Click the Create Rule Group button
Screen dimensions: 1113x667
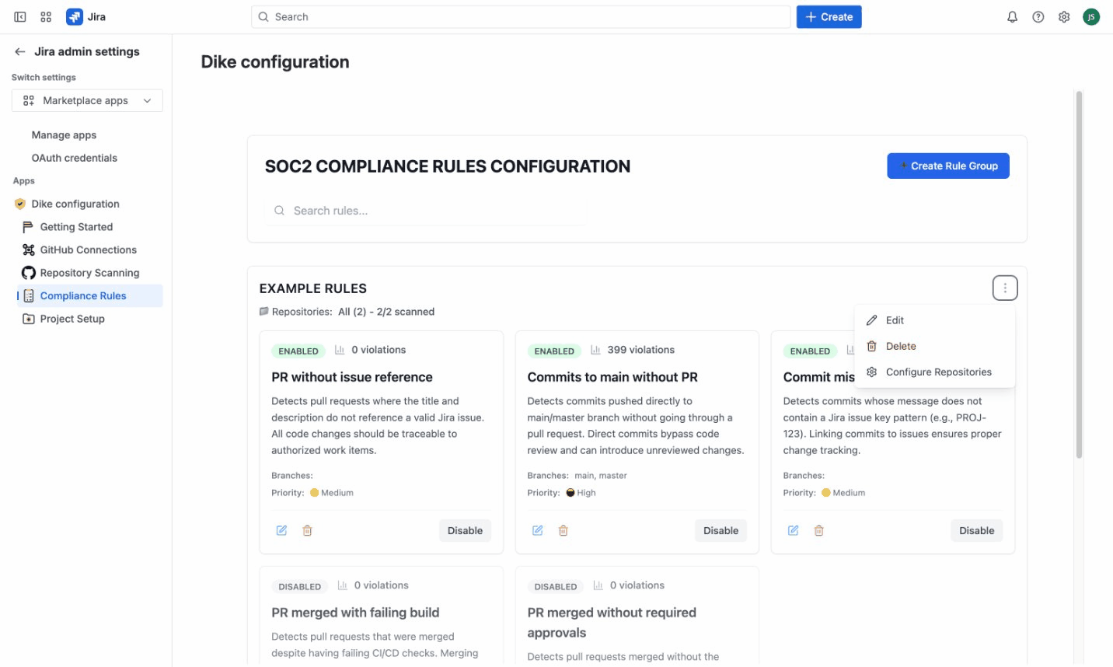click(x=947, y=166)
